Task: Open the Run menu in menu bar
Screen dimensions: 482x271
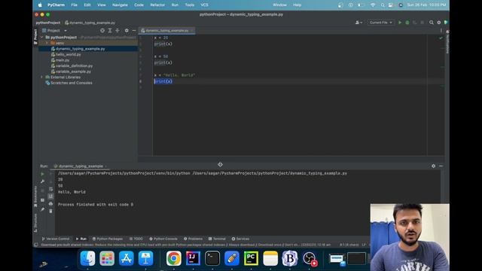Action: coord(175,5)
